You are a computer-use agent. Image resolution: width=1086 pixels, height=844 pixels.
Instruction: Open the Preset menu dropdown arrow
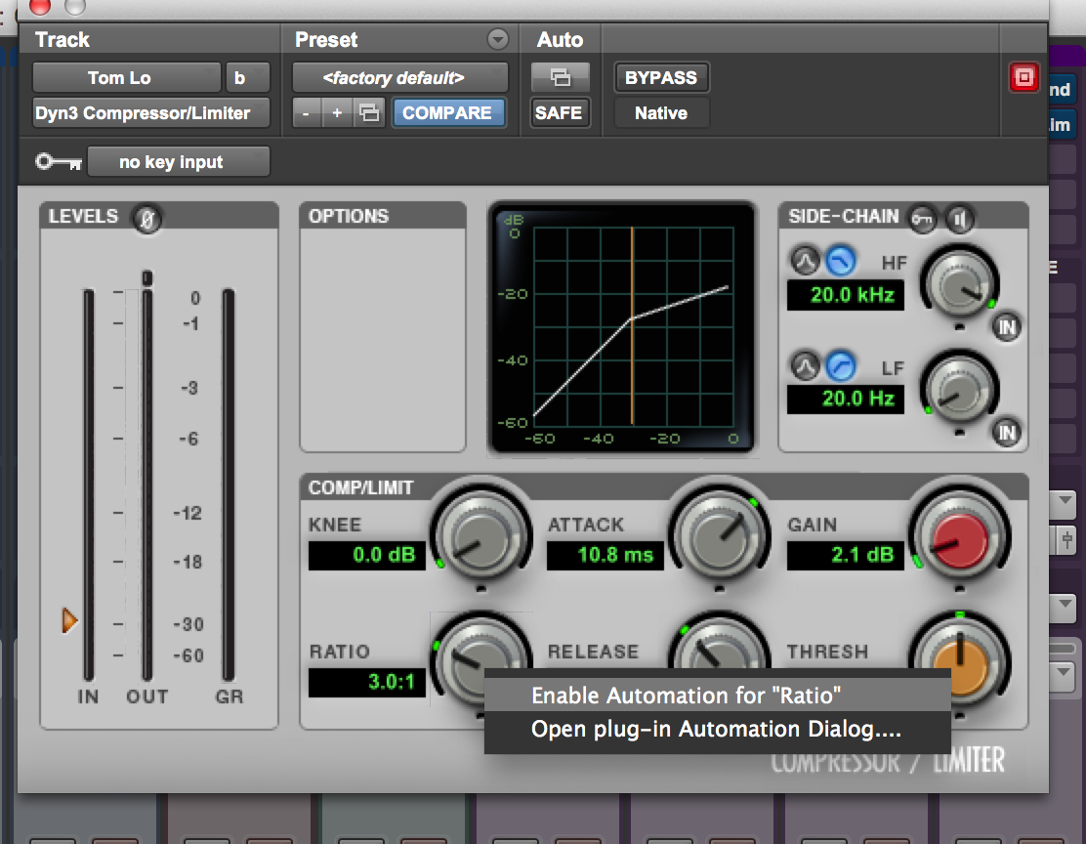(x=498, y=40)
